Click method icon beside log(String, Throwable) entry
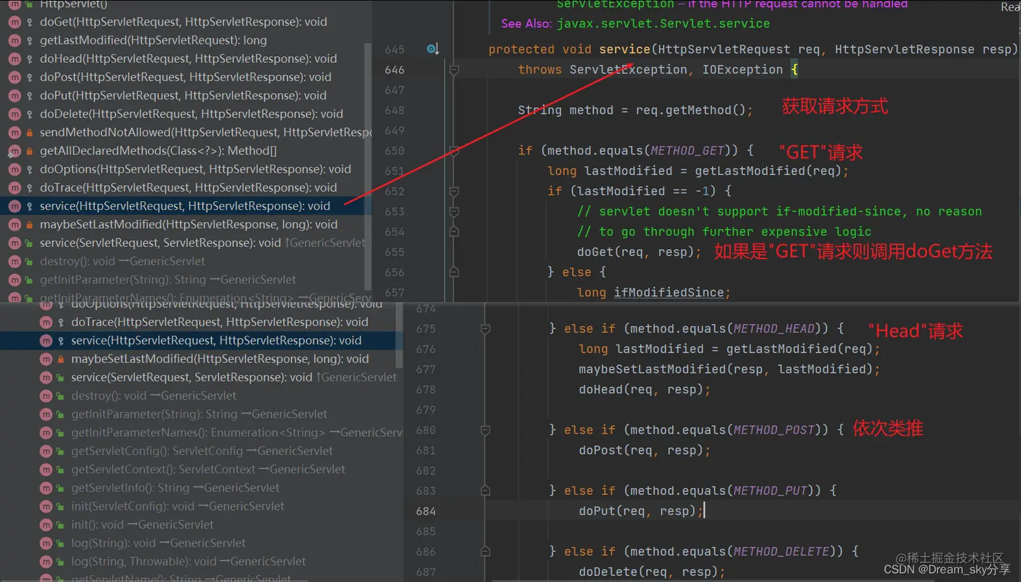 (x=46, y=561)
